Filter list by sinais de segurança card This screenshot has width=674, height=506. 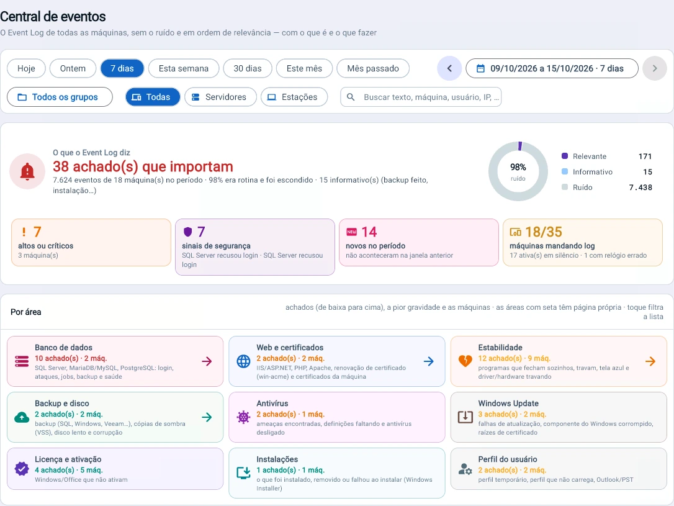[x=255, y=247]
